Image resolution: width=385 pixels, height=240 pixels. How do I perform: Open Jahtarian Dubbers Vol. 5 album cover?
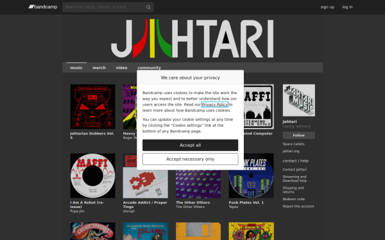(92, 106)
